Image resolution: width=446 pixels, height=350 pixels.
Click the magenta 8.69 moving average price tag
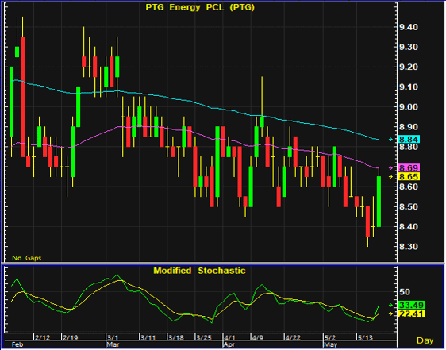tap(409, 167)
